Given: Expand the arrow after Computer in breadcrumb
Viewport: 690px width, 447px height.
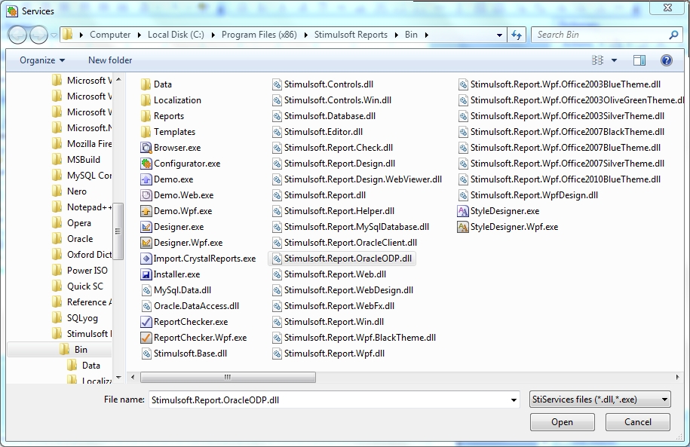Looking at the screenshot, I should pyautogui.click(x=139, y=35).
